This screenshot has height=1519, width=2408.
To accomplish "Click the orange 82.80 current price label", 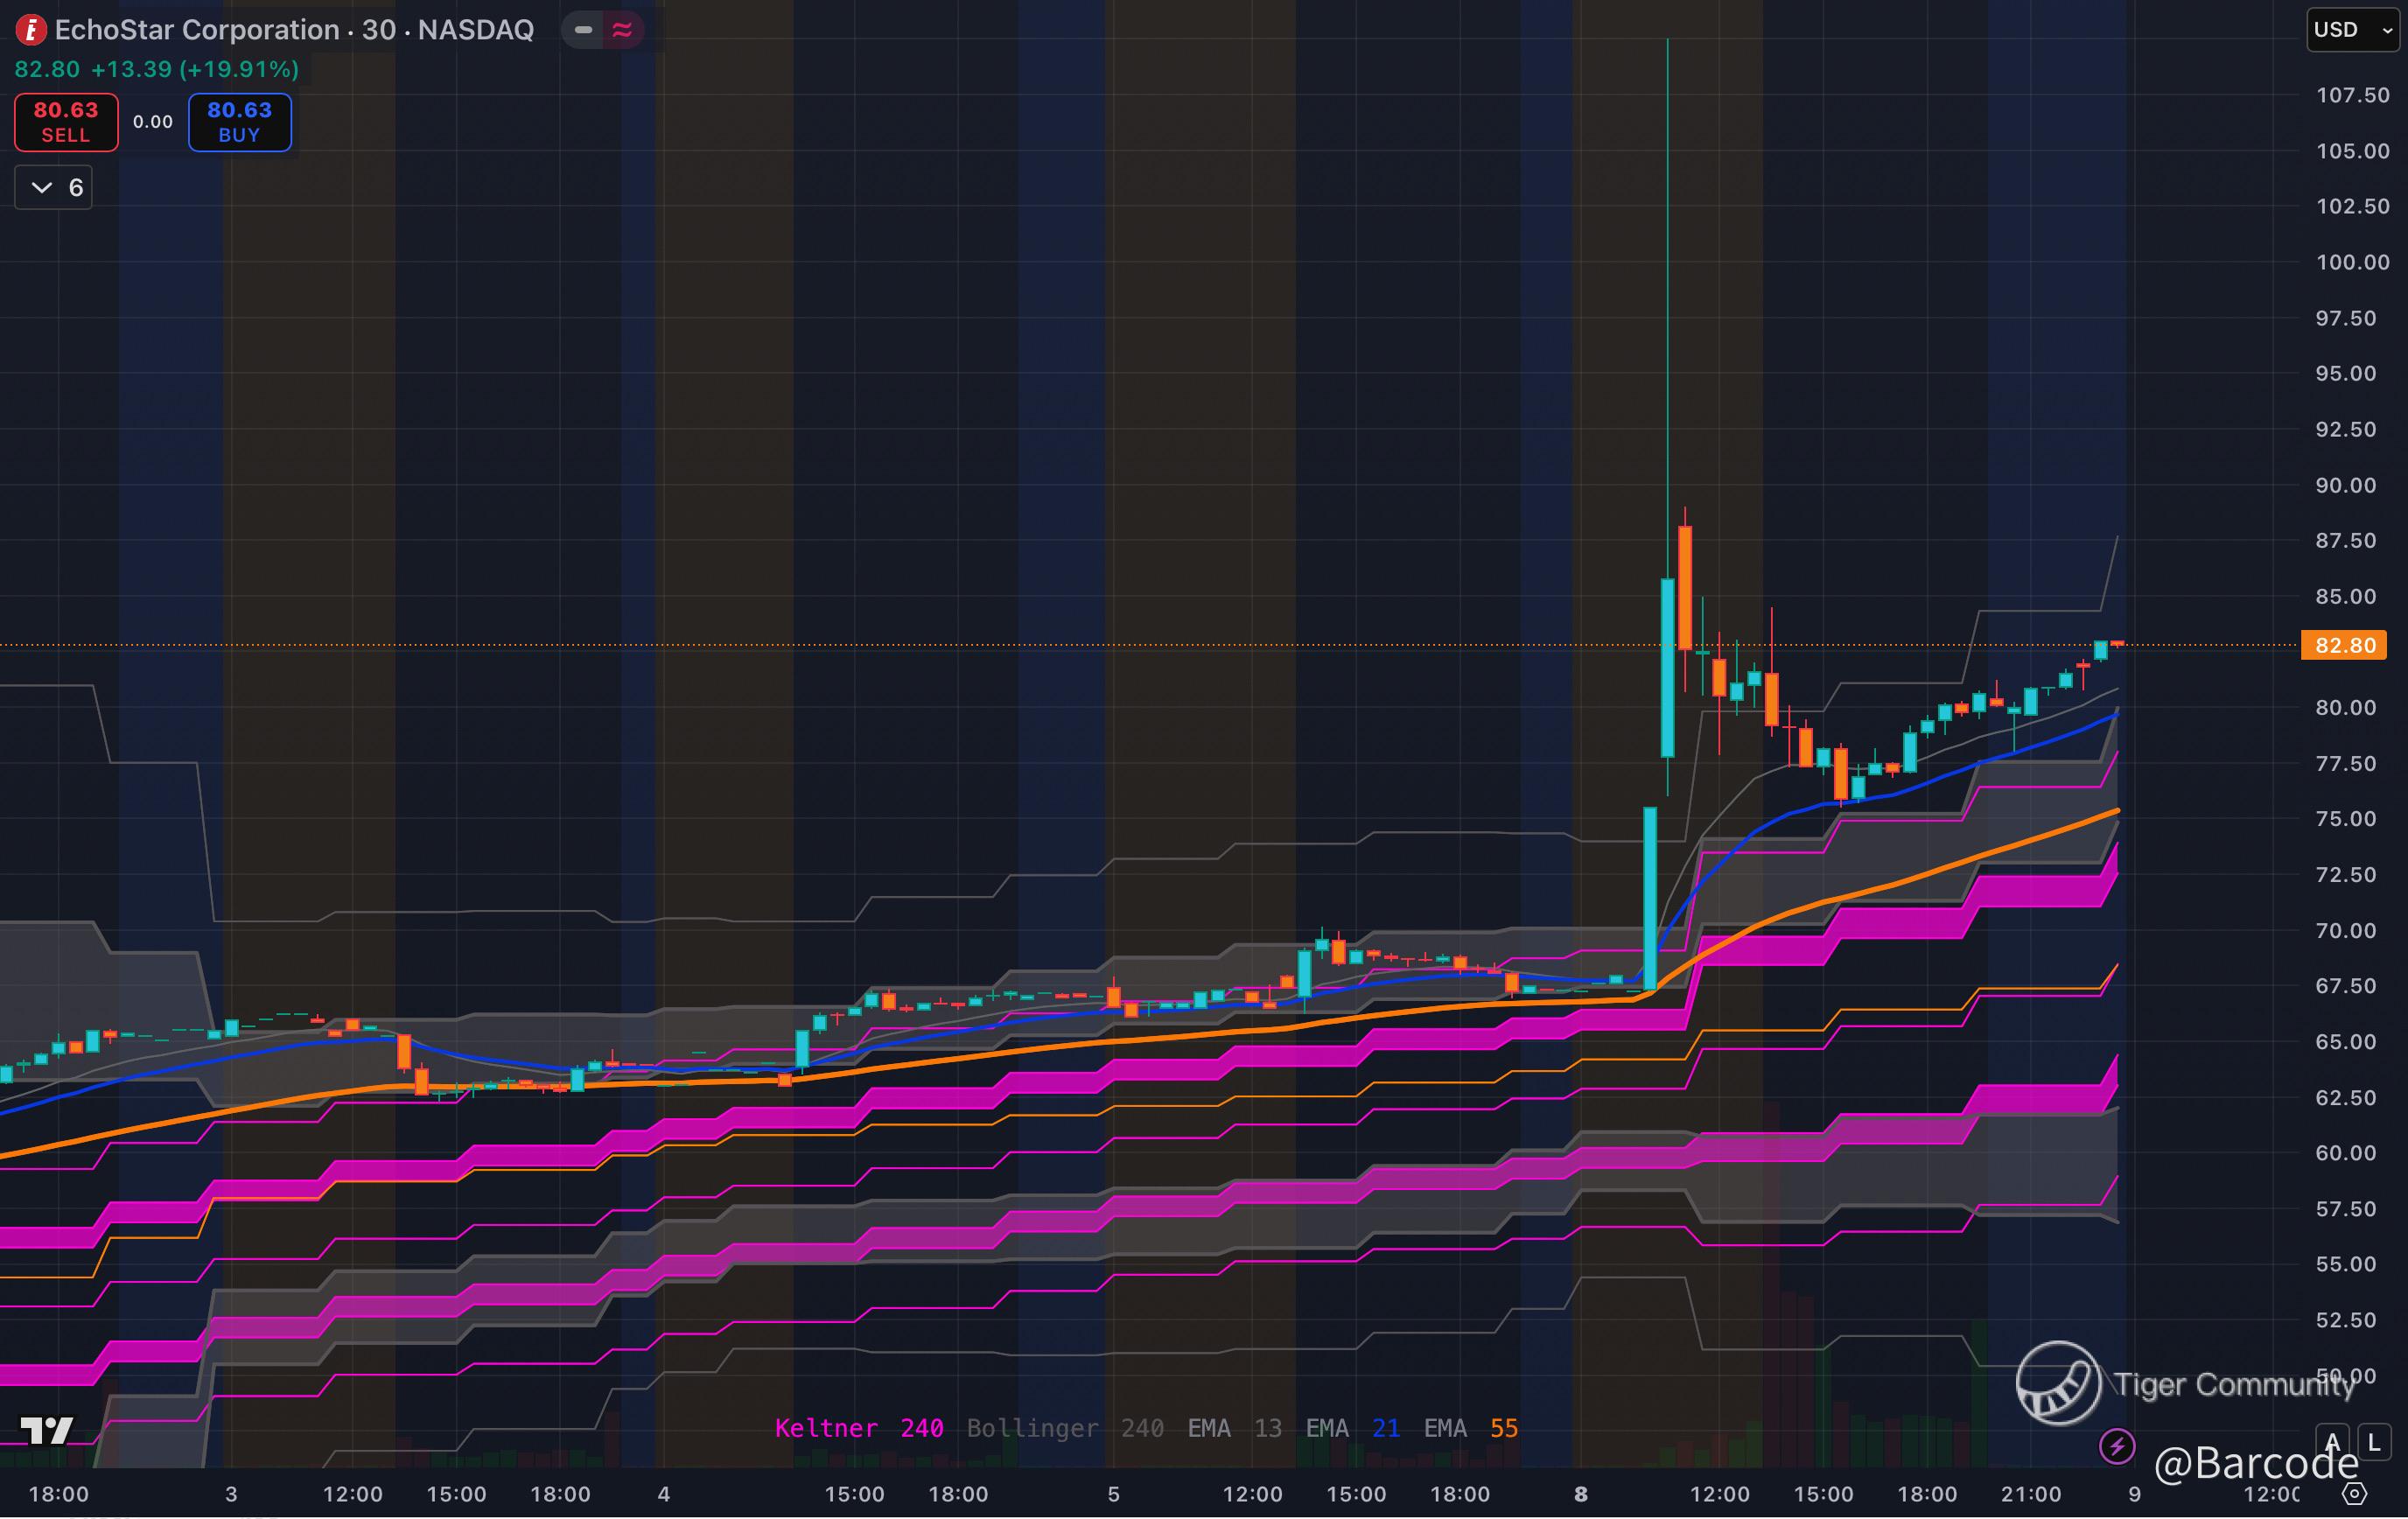I will coord(2344,645).
